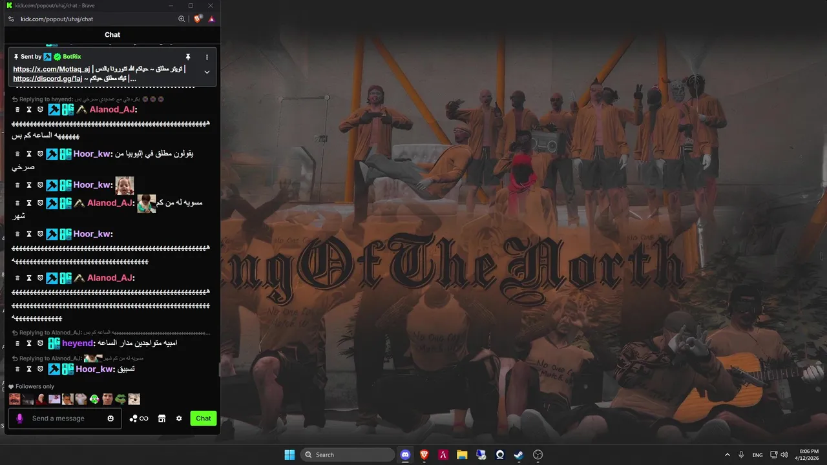Open File Explorer from the taskbar
This screenshot has width=827, height=465.
462,455
